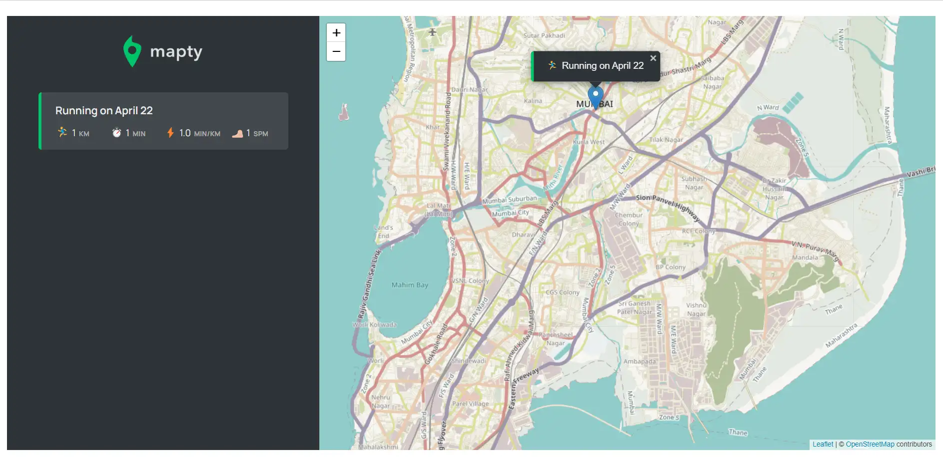This screenshot has height=465, width=943.
Task: Click the 1 KM distance value
Action: [x=79, y=133]
